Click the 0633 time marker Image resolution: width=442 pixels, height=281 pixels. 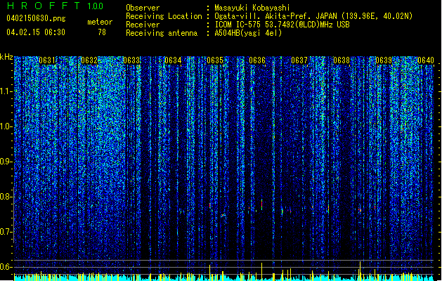pos(131,60)
